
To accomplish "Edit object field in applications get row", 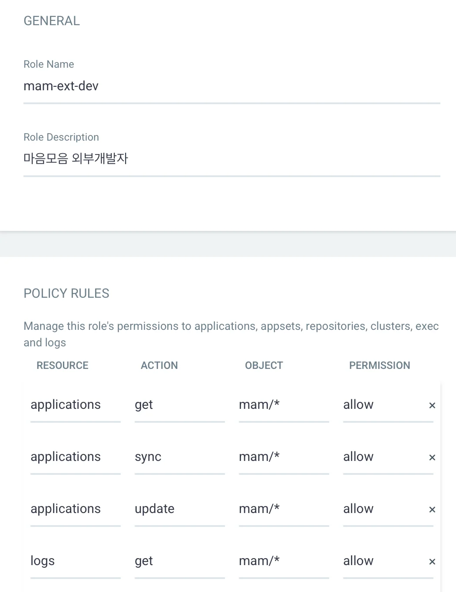I will 284,405.
